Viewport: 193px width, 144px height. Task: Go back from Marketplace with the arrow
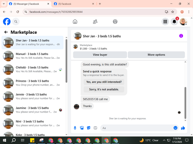(6, 32)
